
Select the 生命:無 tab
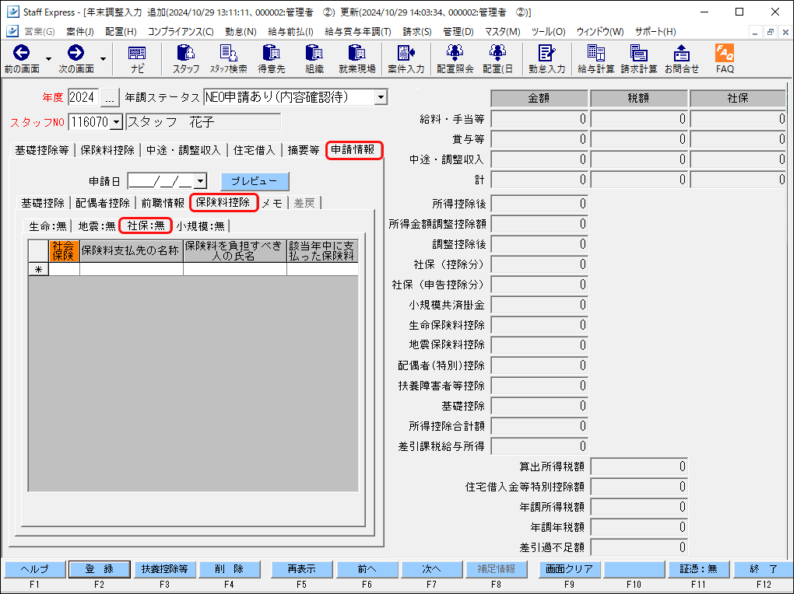(x=47, y=226)
